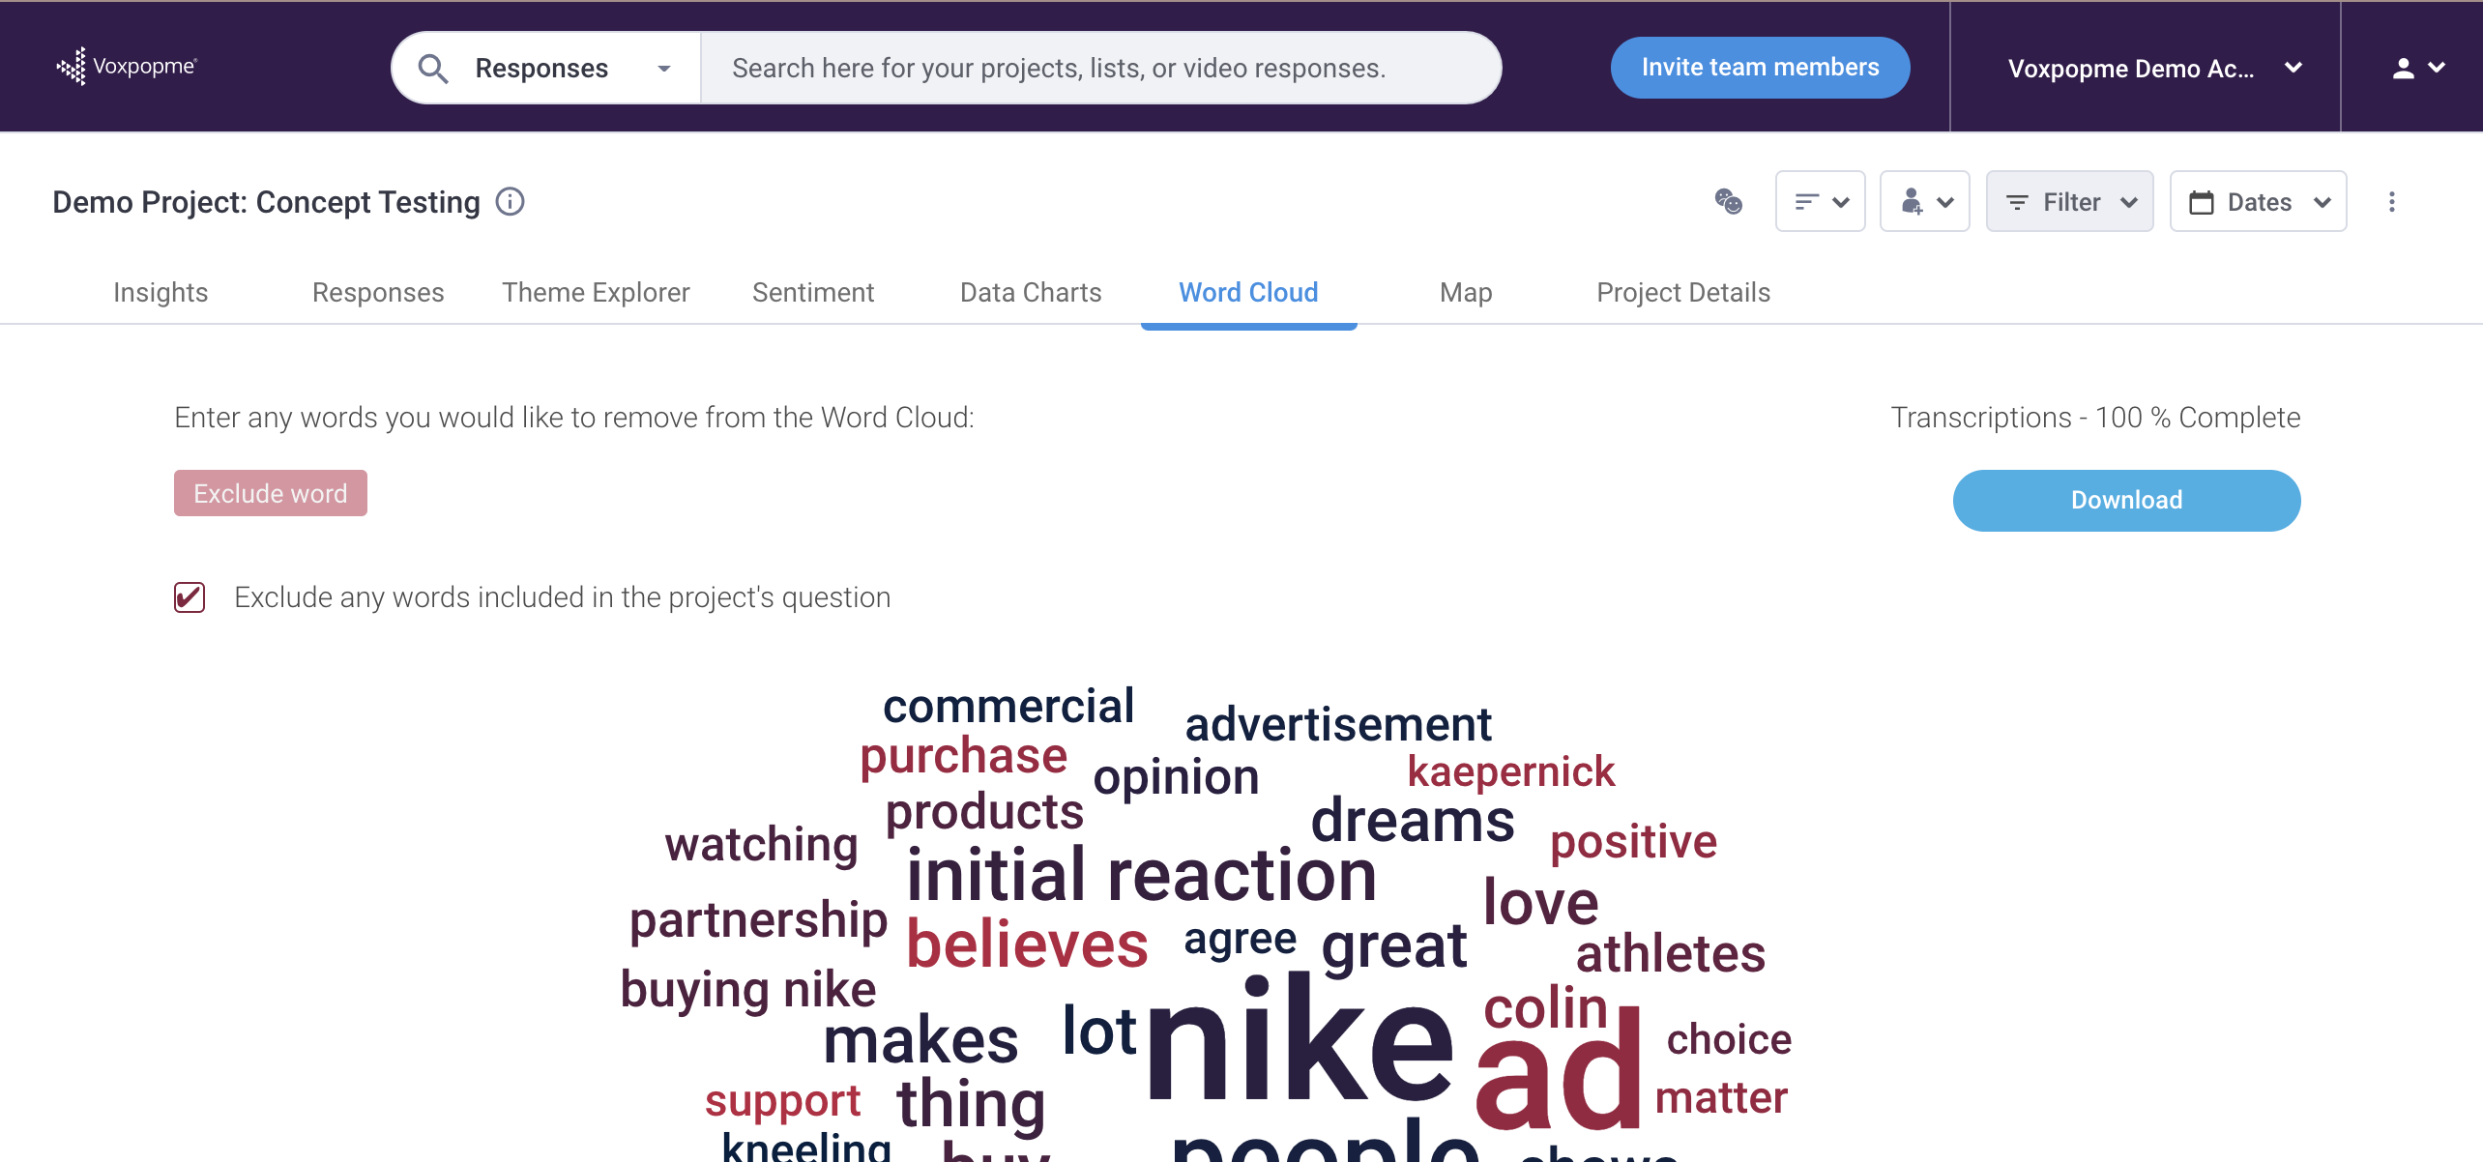Click the Download button

point(2127,500)
